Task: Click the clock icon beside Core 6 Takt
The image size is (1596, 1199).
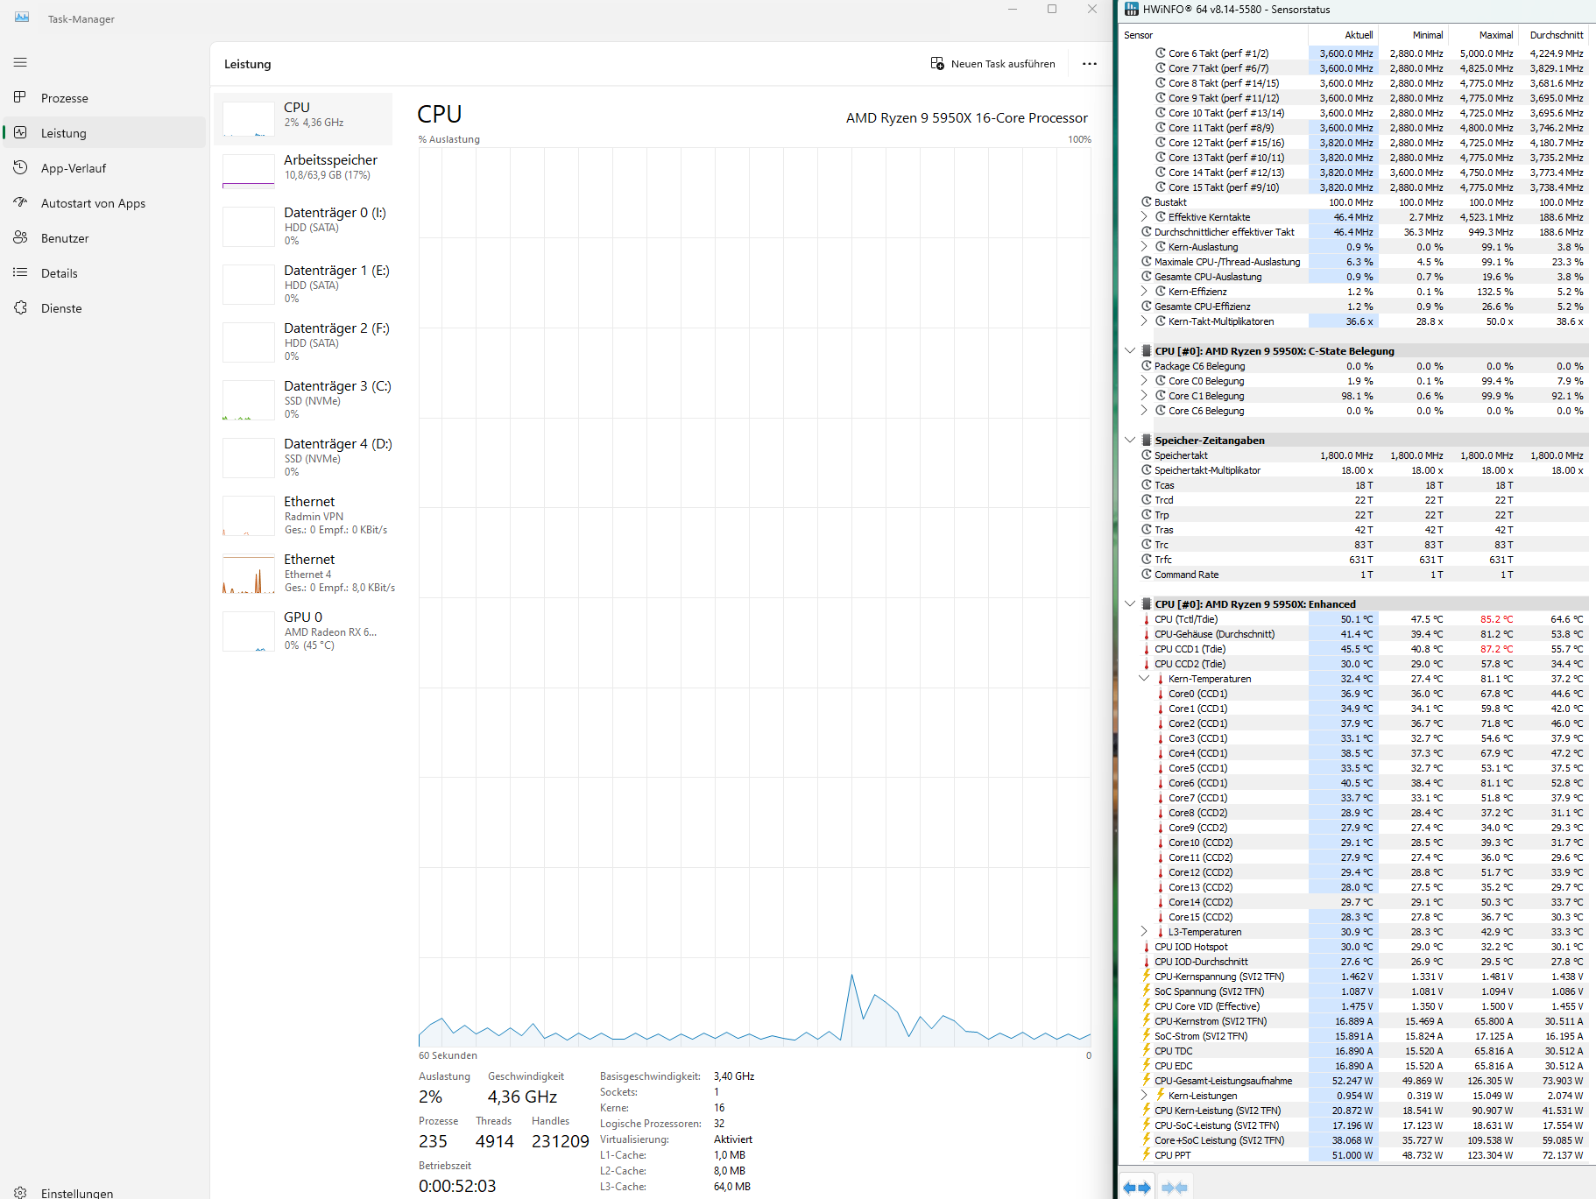Action: click(1160, 53)
